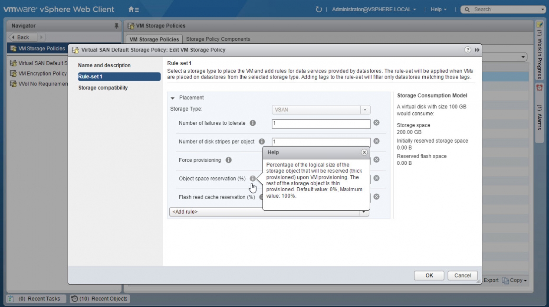
Task: Remove the Object space reservation rule
Action: [x=376, y=178]
